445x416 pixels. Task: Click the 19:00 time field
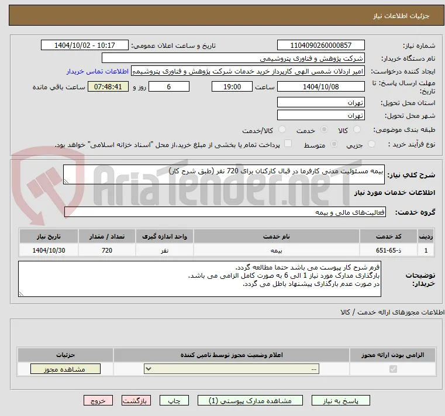[x=232, y=87]
